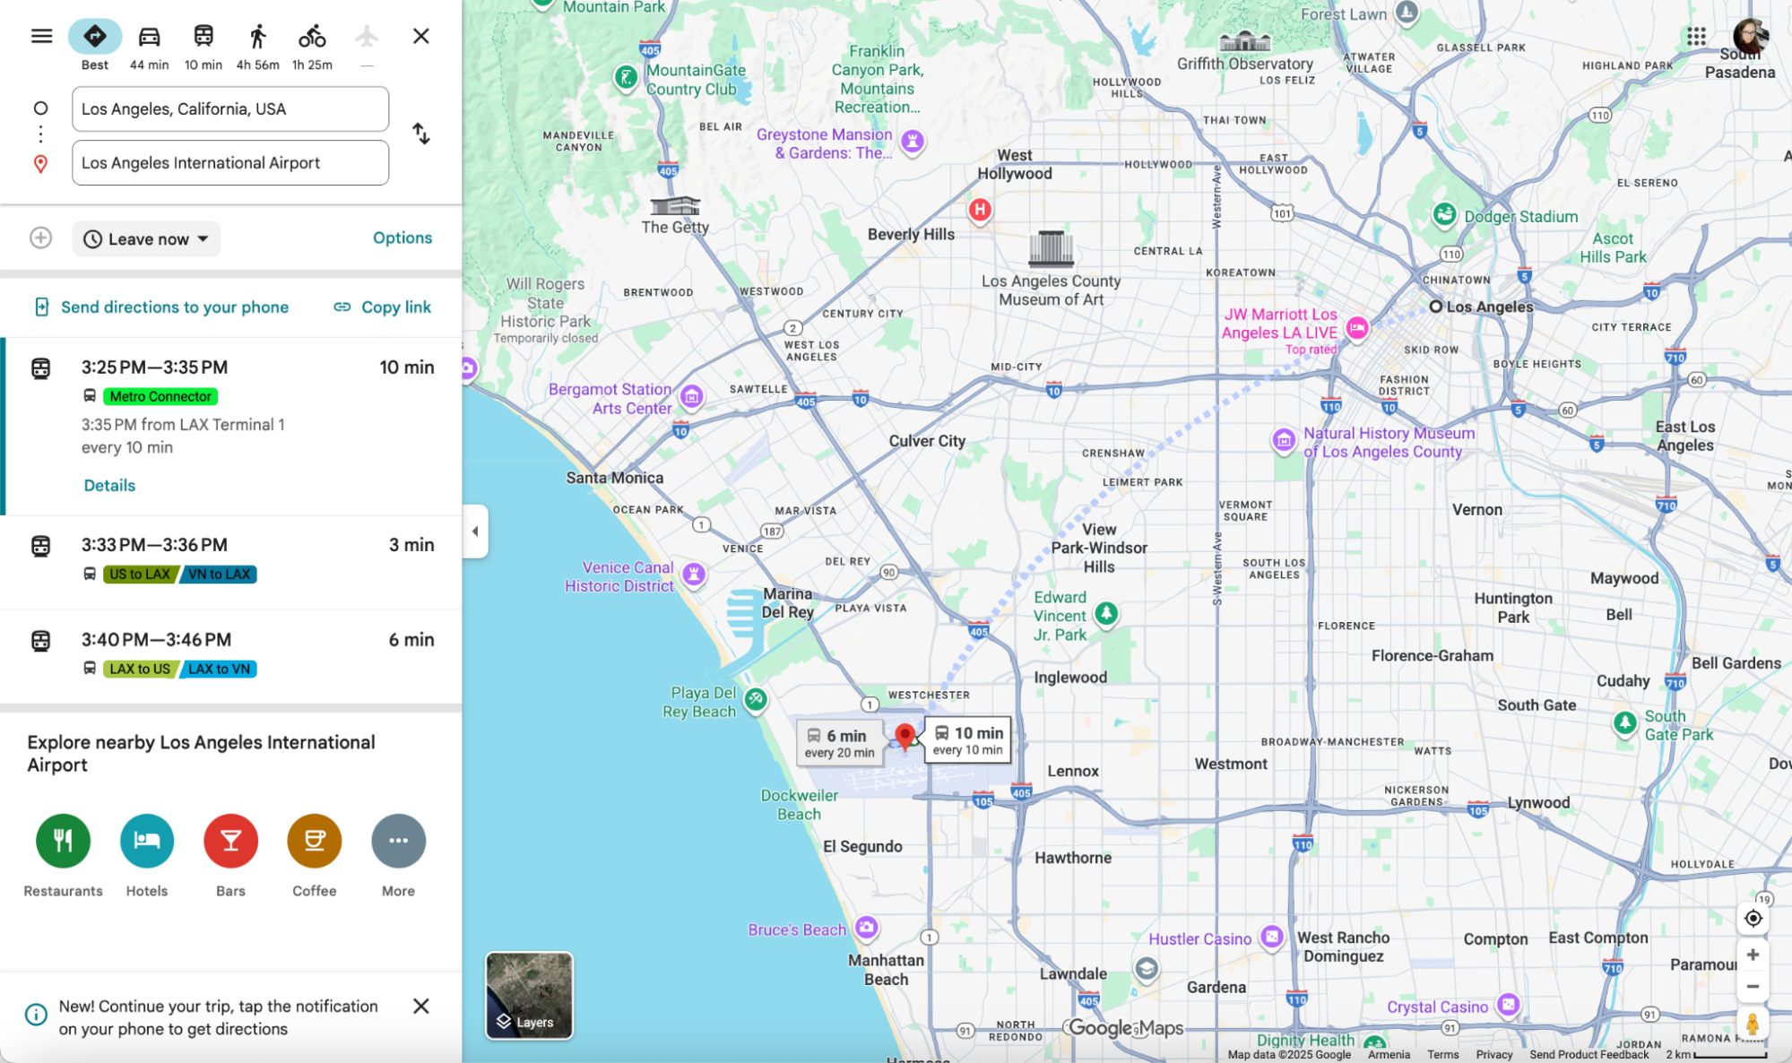The height and width of the screenshot is (1063, 1792).
Task: Explore nearby Restaurants
Action: 63,855
